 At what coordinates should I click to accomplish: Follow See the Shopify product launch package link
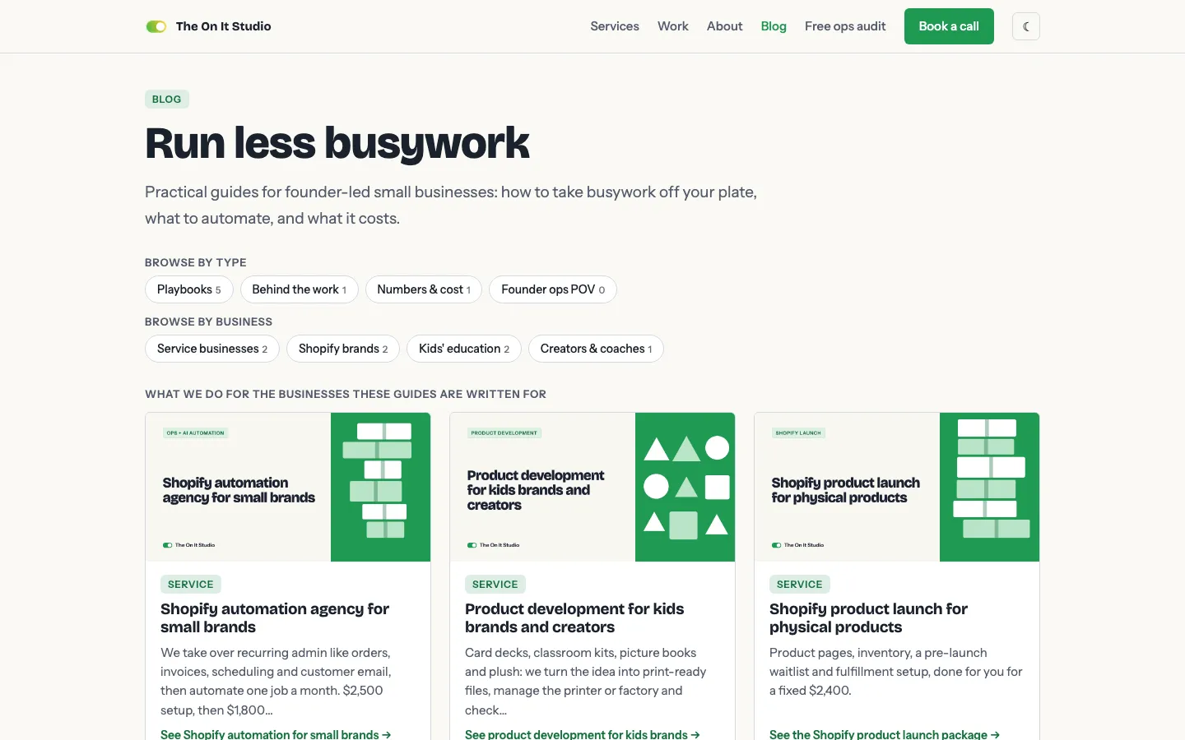pyautogui.click(x=885, y=733)
